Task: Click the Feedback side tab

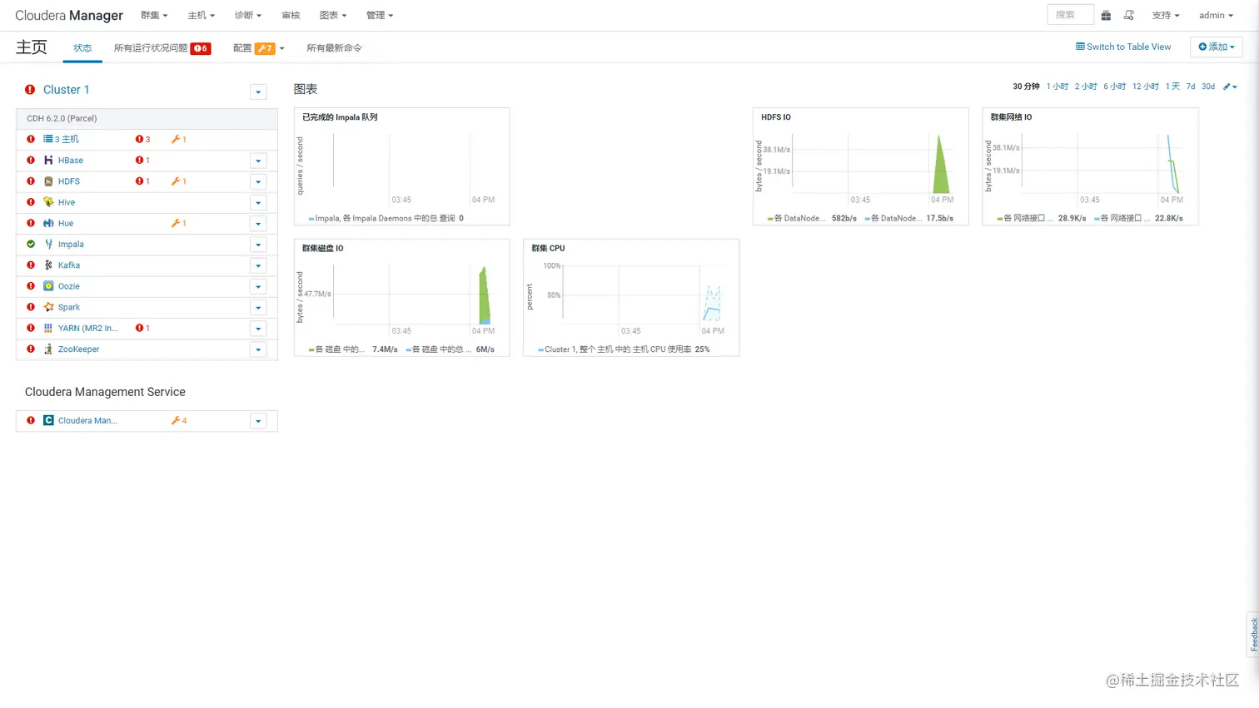Action: click(x=1253, y=634)
